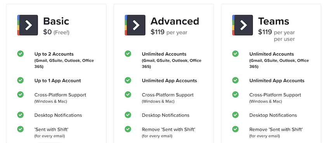The width and height of the screenshot is (330, 143).
Task: Click Advanced plan's Remove 'Sent with Shift' text
Action: (x=168, y=129)
